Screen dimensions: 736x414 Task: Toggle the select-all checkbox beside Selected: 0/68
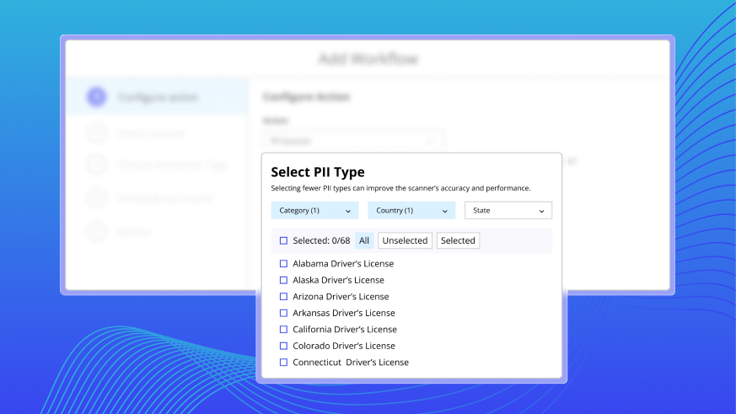283,241
